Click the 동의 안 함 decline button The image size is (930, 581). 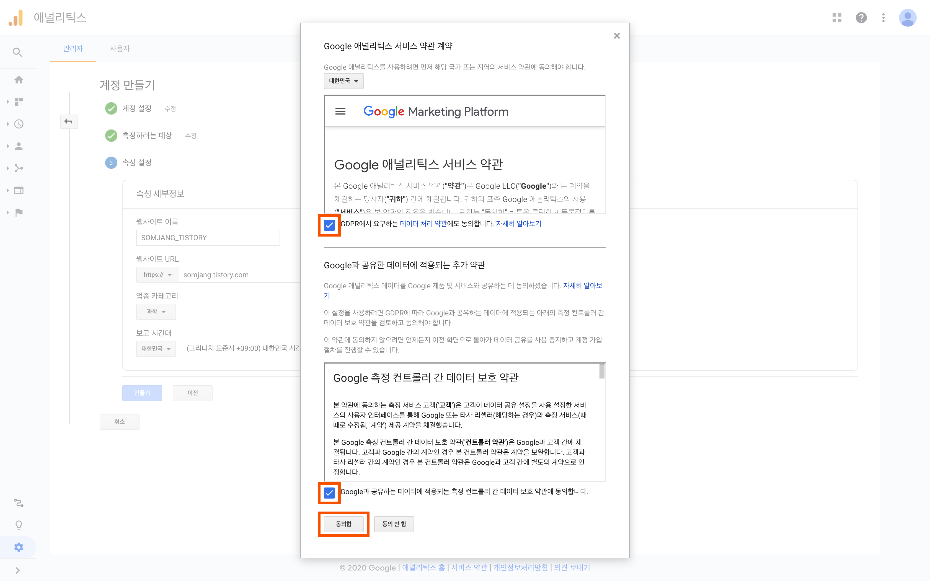click(x=394, y=524)
